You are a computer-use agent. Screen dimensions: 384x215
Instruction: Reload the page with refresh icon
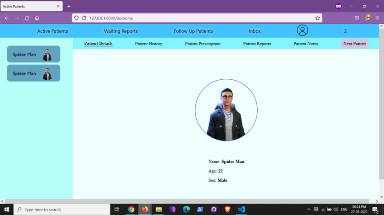[x=27, y=18]
